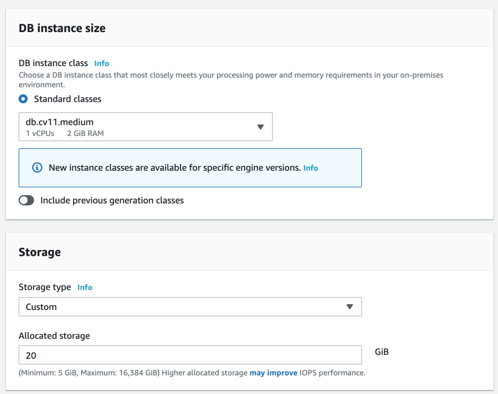Click the 'Include previous generation classes' label
This screenshot has width=498, height=394.
tap(112, 200)
